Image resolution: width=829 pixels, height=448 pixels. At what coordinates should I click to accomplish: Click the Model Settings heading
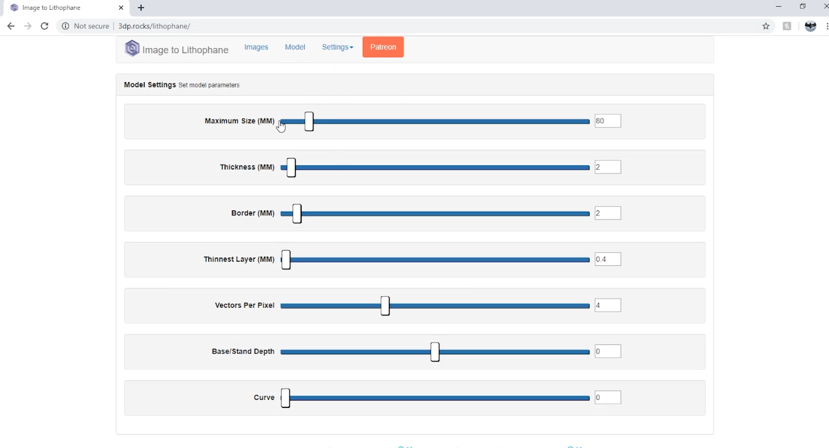point(150,85)
